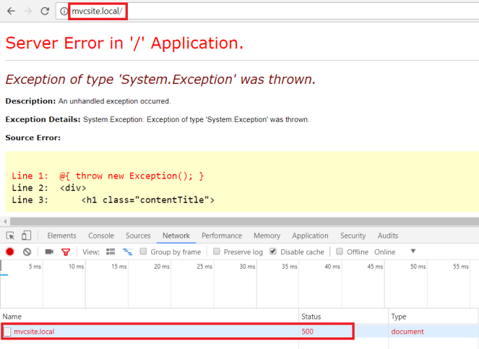Reload the page with the refresh icon

click(x=45, y=11)
